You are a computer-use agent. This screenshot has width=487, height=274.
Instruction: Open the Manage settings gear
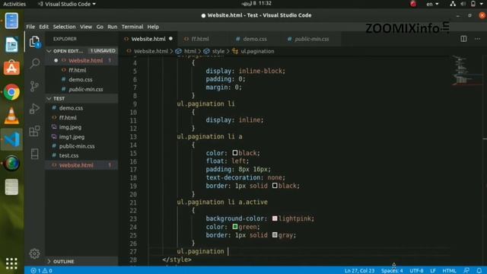click(x=34, y=253)
